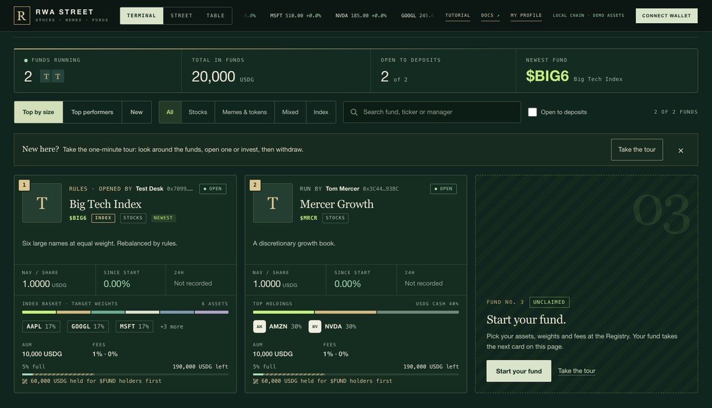712x408 pixels.
Task: Focus the Search fund, ticker or manager field
Action: [432, 112]
